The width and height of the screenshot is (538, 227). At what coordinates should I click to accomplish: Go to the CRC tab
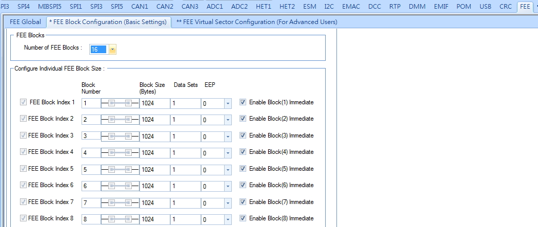point(505,6)
